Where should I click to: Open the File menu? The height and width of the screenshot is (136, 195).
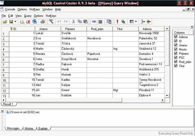[x=4, y=16]
